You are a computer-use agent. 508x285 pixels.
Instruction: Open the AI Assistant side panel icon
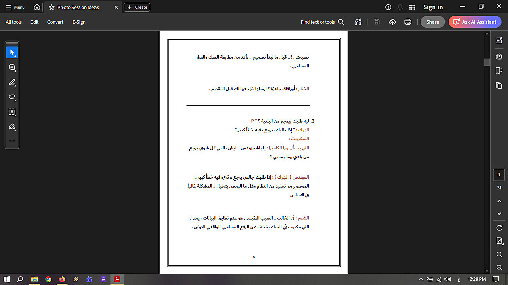pos(499,40)
